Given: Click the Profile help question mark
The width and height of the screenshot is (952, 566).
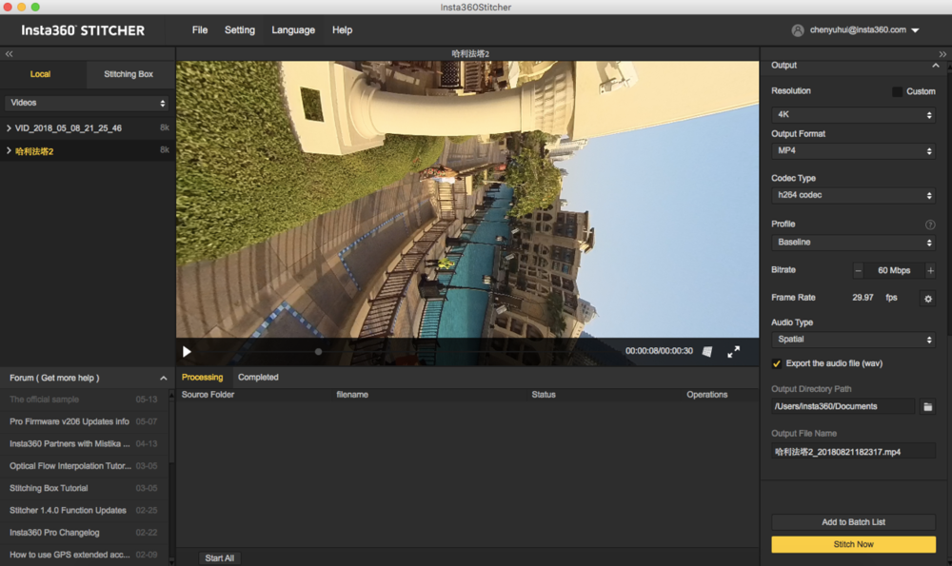Looking at the screenshot, I should (930, 225).
